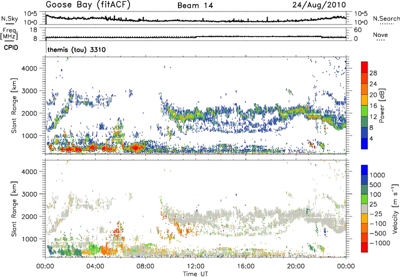Click the "18" frequency axis tick
Image resolution: width=400 pixels, height=277 pixels.
pyautogui.click(x=33, y=30)
